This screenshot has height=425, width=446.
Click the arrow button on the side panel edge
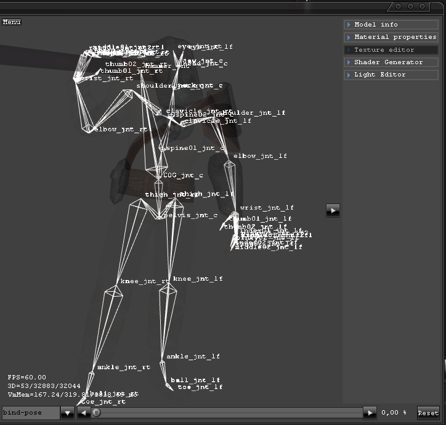click(x=333, y=210)
